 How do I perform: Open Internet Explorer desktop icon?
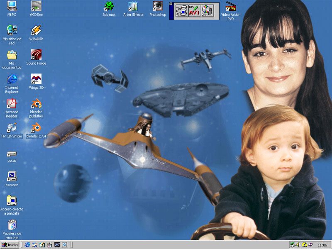point(12,83)
